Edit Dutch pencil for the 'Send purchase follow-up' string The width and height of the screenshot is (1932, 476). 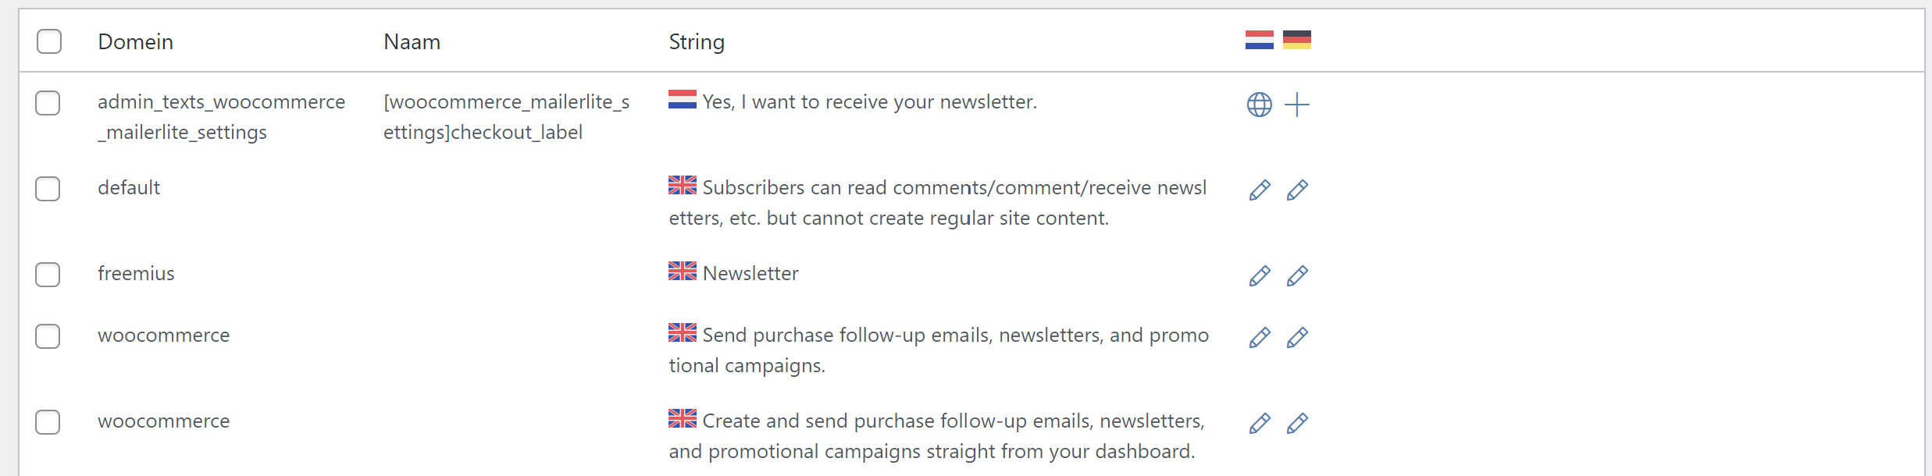click(1260, 338)
